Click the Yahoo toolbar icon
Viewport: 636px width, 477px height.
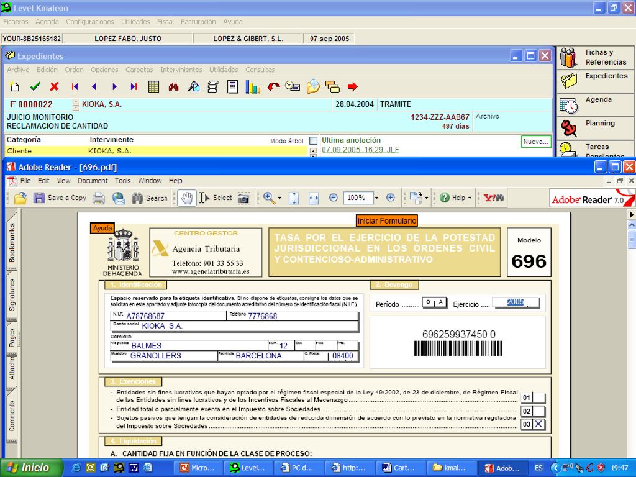pyautogui.click(x=494, y=198)
